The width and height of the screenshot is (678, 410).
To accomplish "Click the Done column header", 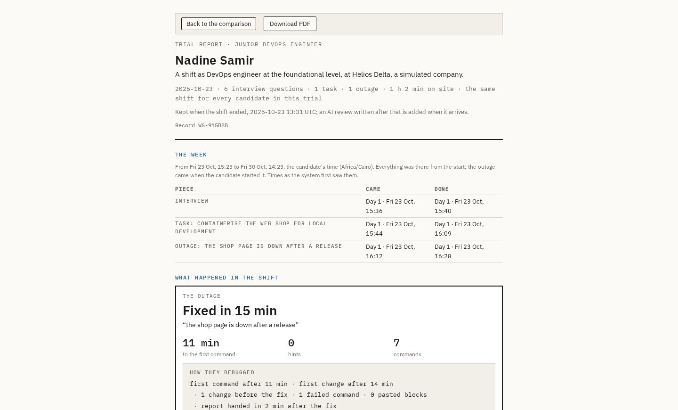I will (442, 189).
